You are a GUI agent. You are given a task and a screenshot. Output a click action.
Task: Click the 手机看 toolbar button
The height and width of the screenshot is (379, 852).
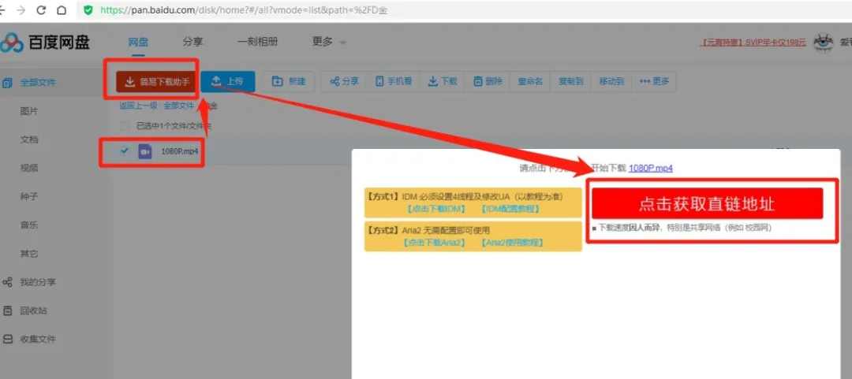pyautogui.click(x=394, y=81)
